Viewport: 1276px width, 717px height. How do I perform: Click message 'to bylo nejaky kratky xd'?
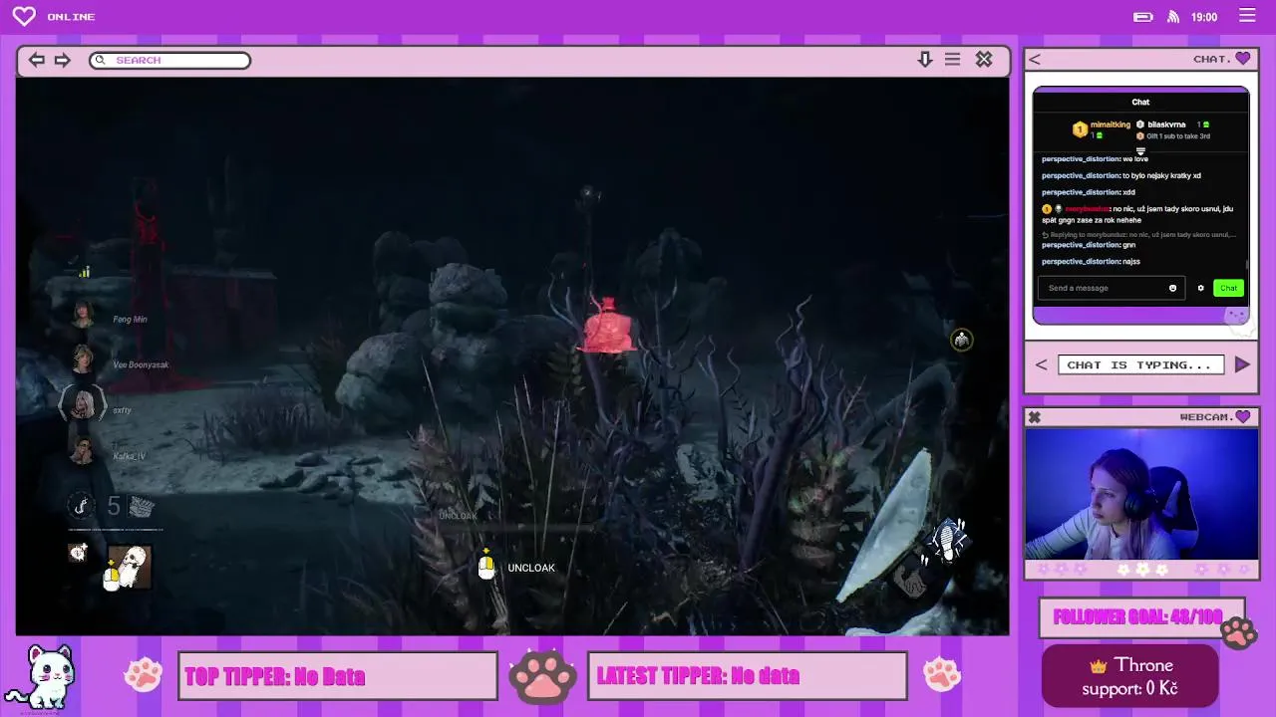point(1161,175)
